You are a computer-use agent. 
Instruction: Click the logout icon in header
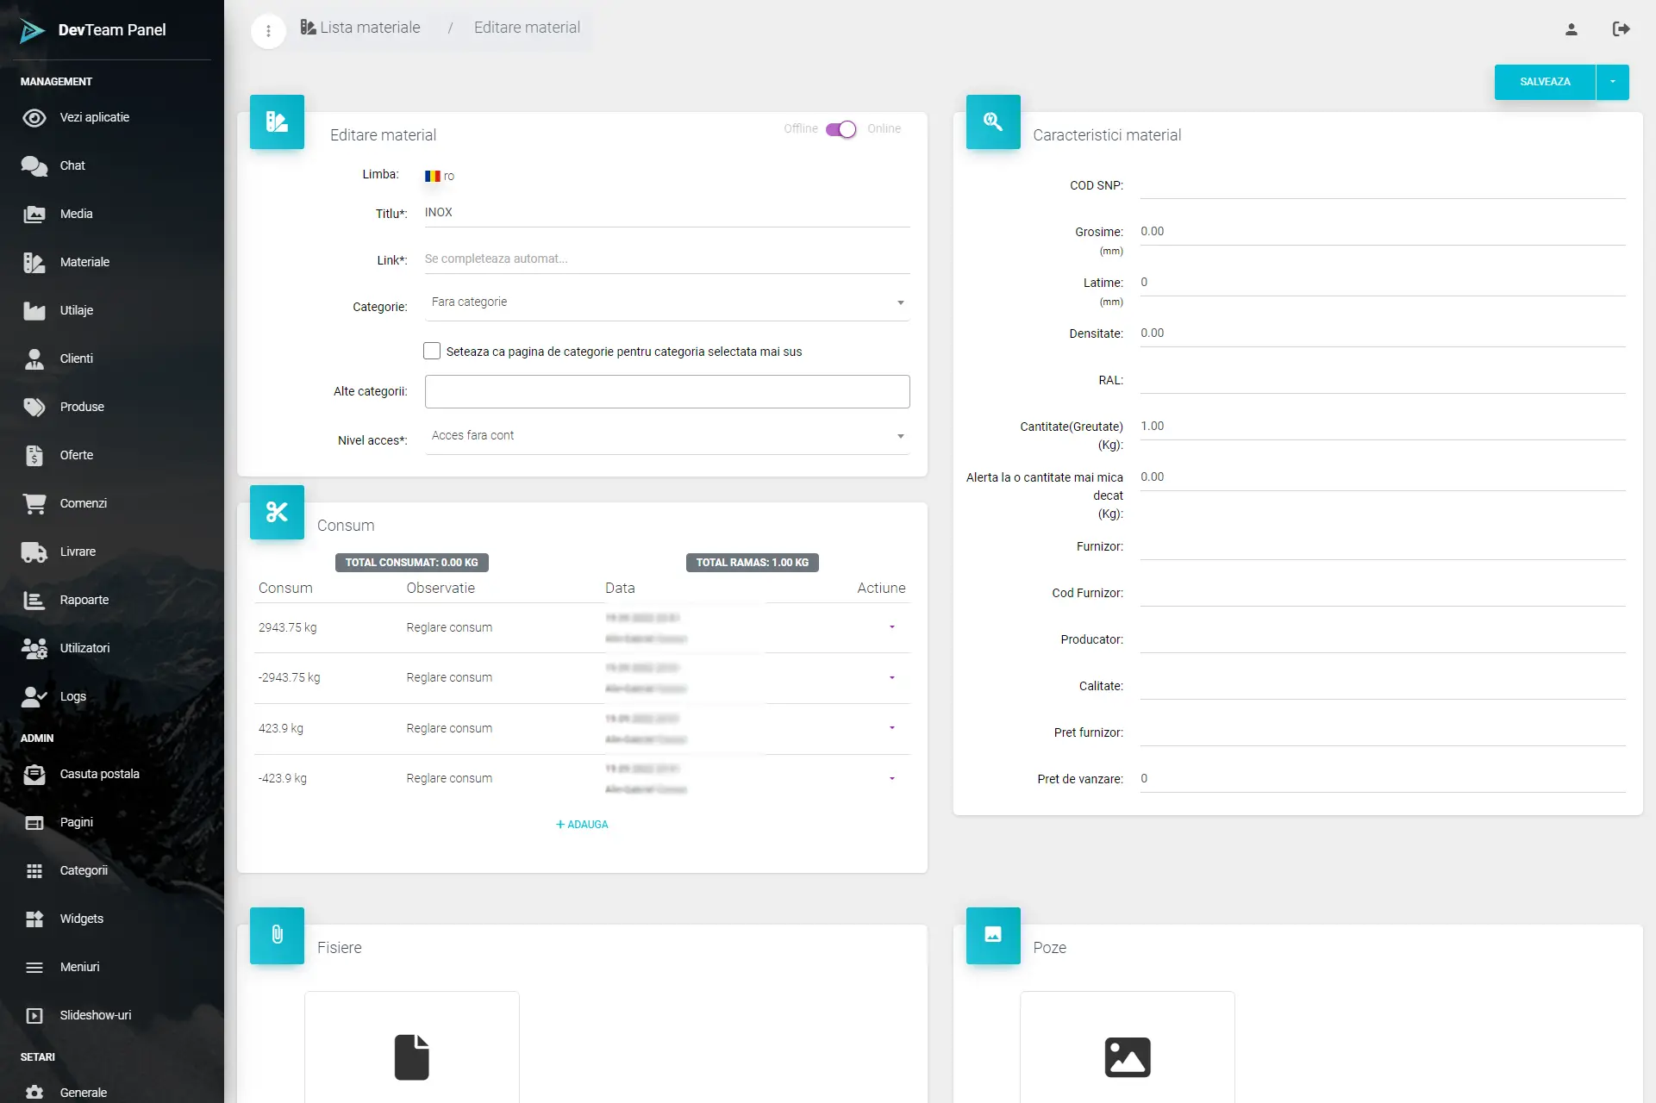click(1621, 29)
